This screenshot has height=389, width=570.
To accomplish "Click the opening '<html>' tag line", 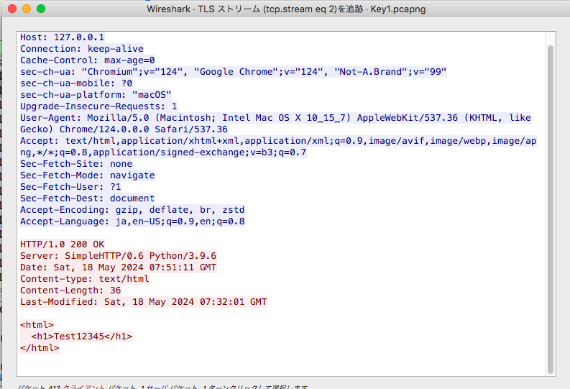I will point(37,325).
